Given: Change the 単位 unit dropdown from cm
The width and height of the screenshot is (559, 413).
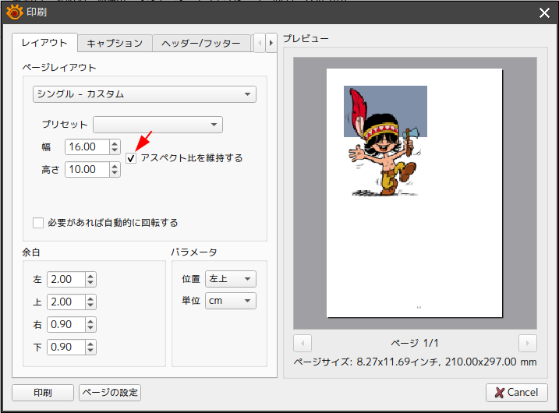Looking at the screenshot, I should pos(230,302).
